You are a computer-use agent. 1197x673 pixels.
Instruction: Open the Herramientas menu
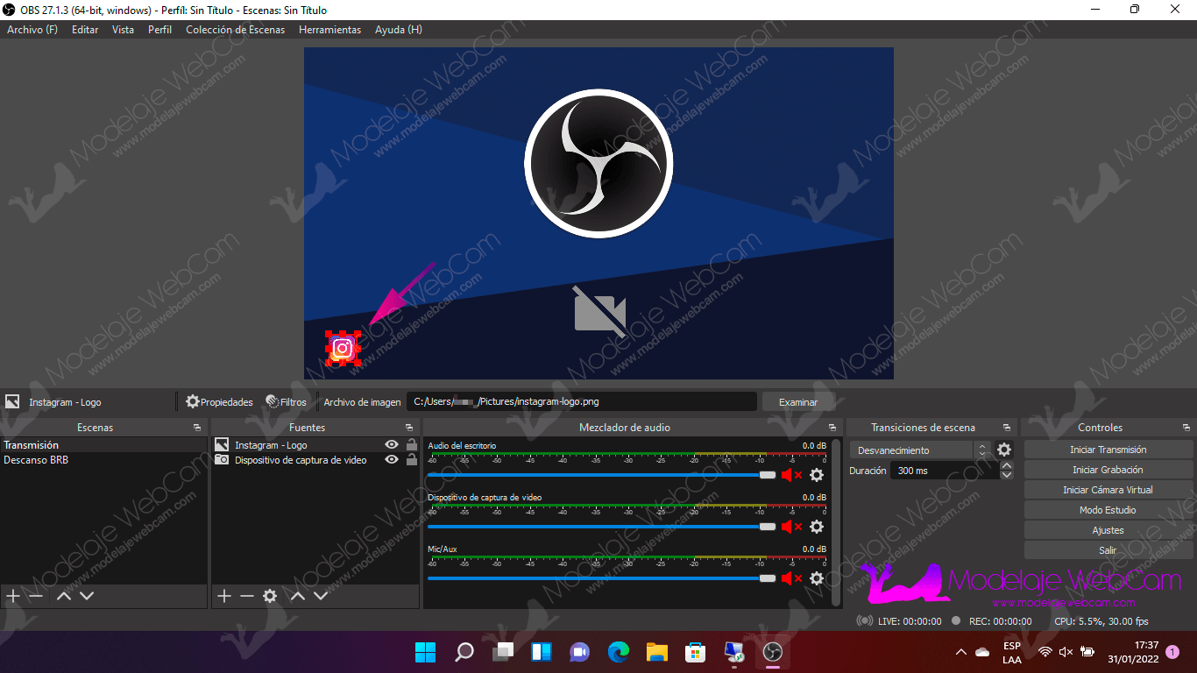point(329,30)
